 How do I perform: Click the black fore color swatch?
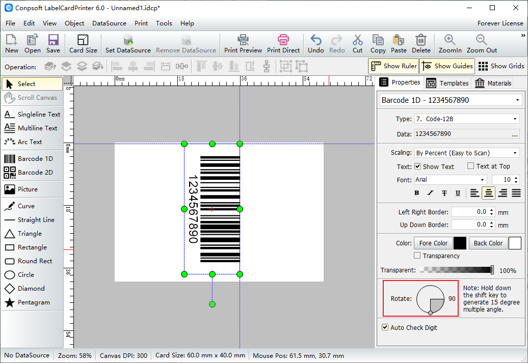coord(460,243)
